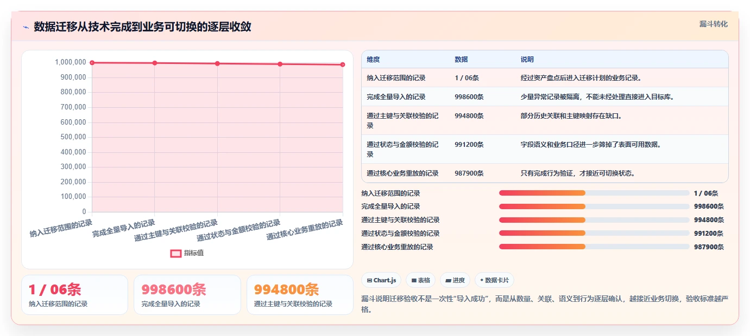Click progress bar for 通过主键与关联校验的记录
The height and width of the screenshot is (336, 750).
pyautogui.click(x=594, y=220)
